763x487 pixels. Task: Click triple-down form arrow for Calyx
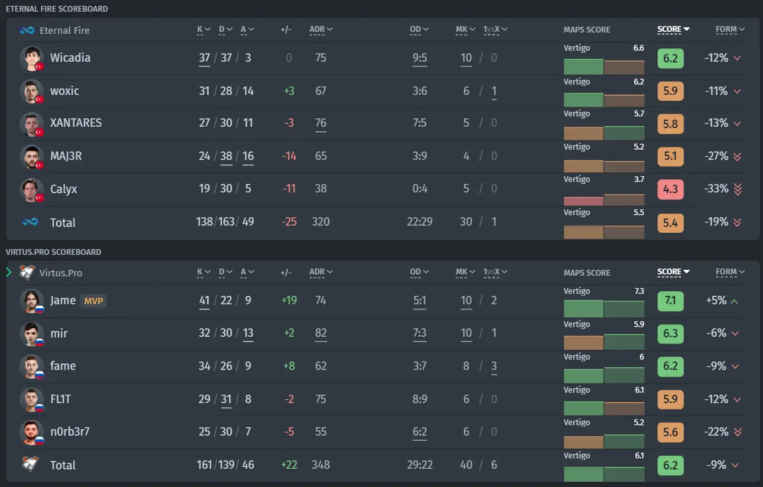pyautogui.click(x=738, y=189)
